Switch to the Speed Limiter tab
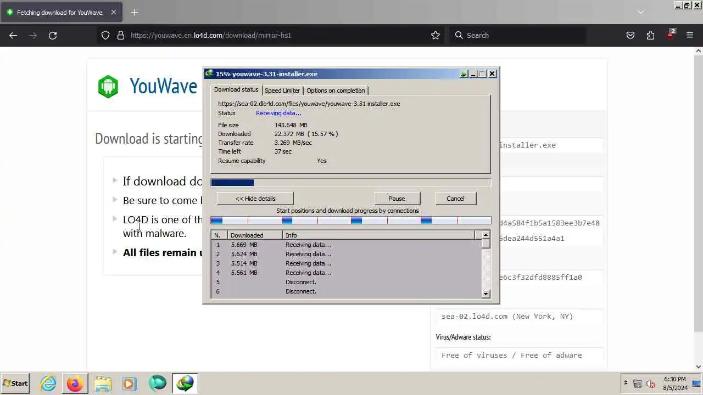Screen dimensions: 703x395 [x=282, y=91]
